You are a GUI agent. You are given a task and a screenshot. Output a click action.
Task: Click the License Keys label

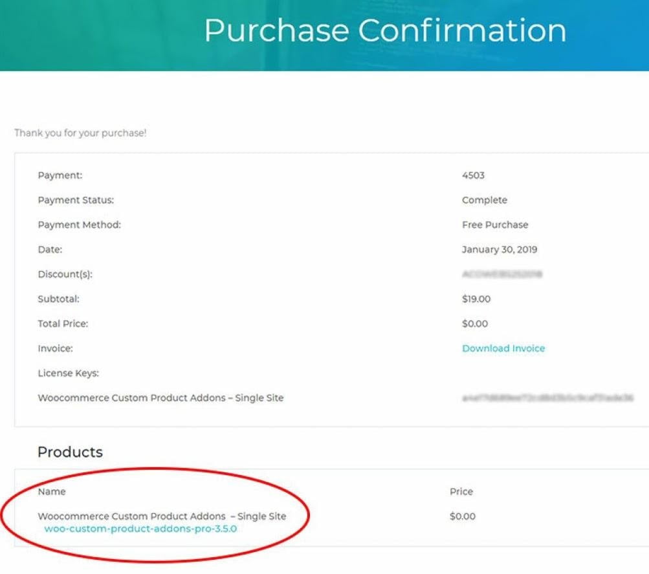[x=69, y=373]
